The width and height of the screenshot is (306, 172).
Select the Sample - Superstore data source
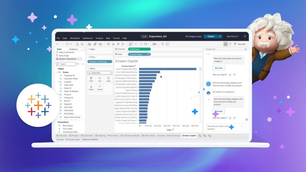pyautogui.click(x=67, y=59)
